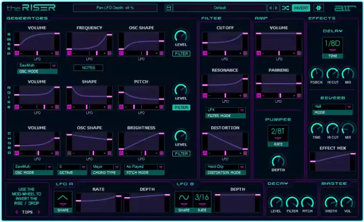The width and height of the screenshot is (364, 222).
Task: Click the Master VOL knob
Action: 347,202
